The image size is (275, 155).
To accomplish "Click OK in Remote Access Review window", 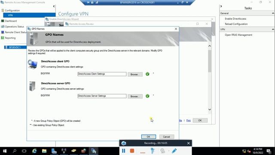I will 200,121.
